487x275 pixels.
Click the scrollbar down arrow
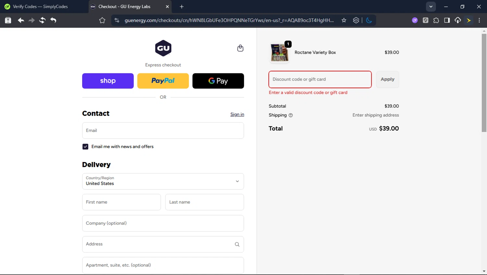coord(484,271)
